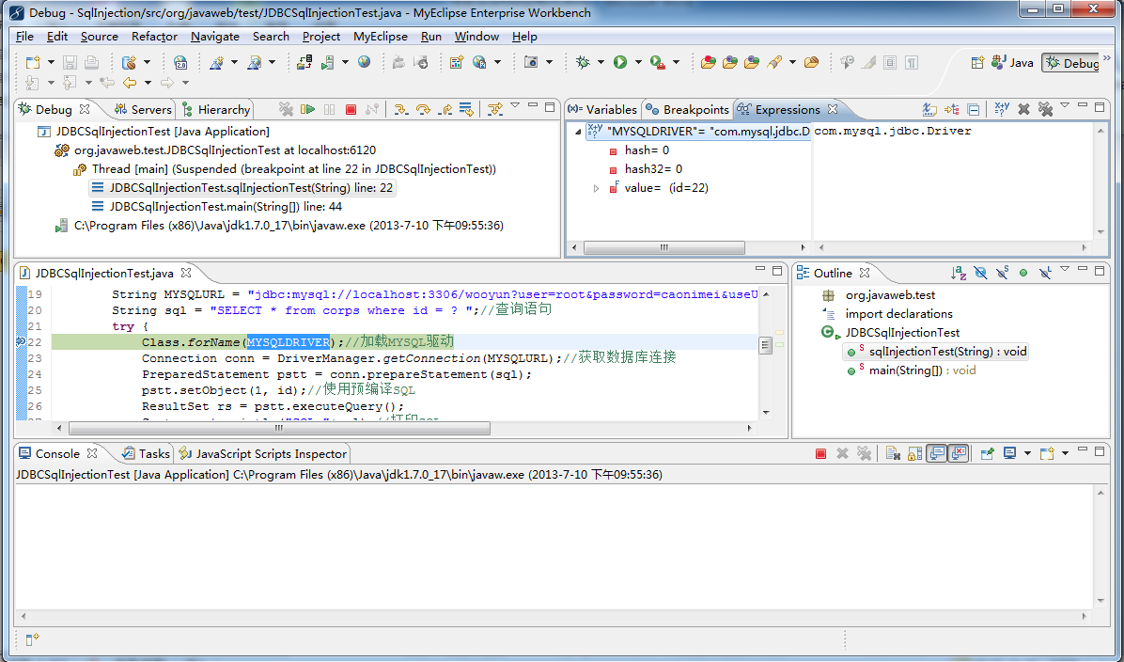Click the Deploy MyEclipse server application icon
The width and height of the screenshot is (1124, 662).
(304, 62)
